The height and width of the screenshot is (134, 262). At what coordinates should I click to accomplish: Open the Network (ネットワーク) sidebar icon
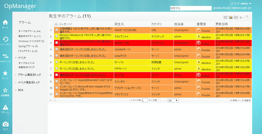tap(5, 56)
